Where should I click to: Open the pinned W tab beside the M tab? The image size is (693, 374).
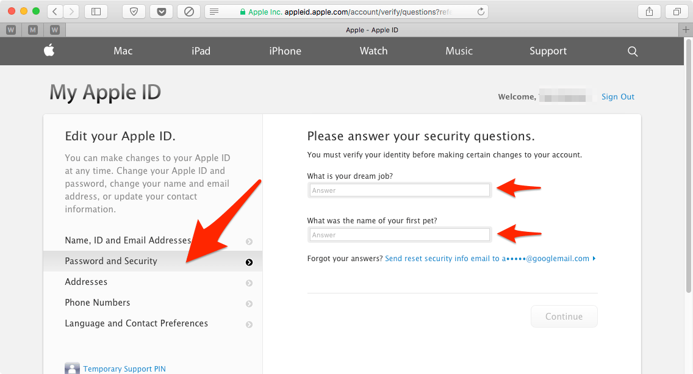pyautogui.click(x=55, y=30)
